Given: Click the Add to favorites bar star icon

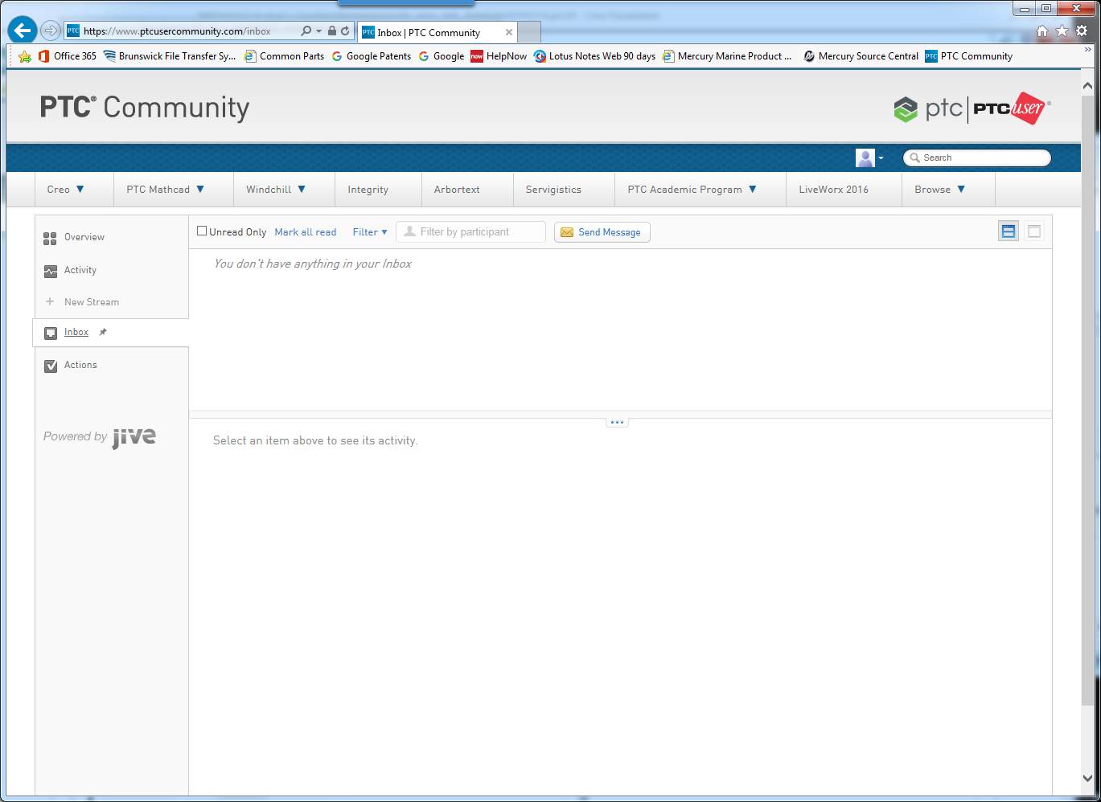Looking at the screenshot, I should pos(25,56).
